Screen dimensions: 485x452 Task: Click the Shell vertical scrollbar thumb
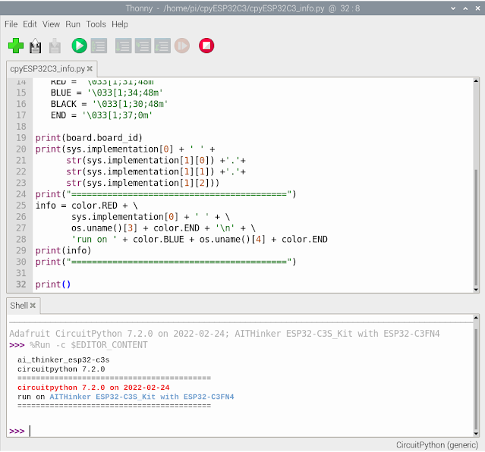click(x=476, y=378)
